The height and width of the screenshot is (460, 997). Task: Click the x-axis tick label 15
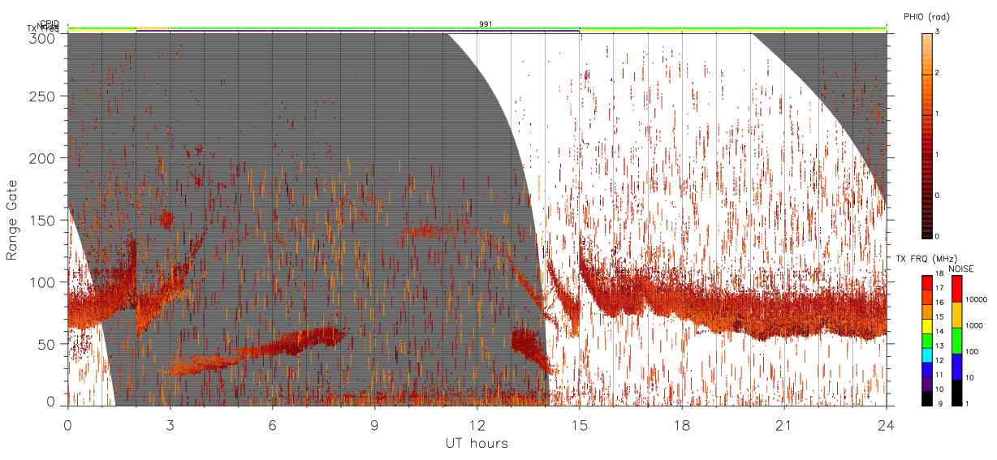pyautogui.click(x=579, y=425)
